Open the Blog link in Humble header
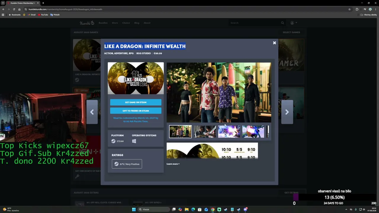This screenshot has width=379, height=213. click(x=137, y=23)
